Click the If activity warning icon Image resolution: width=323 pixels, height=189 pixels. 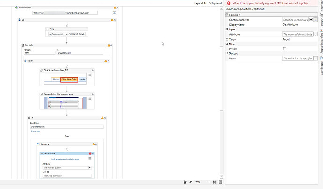103,118
